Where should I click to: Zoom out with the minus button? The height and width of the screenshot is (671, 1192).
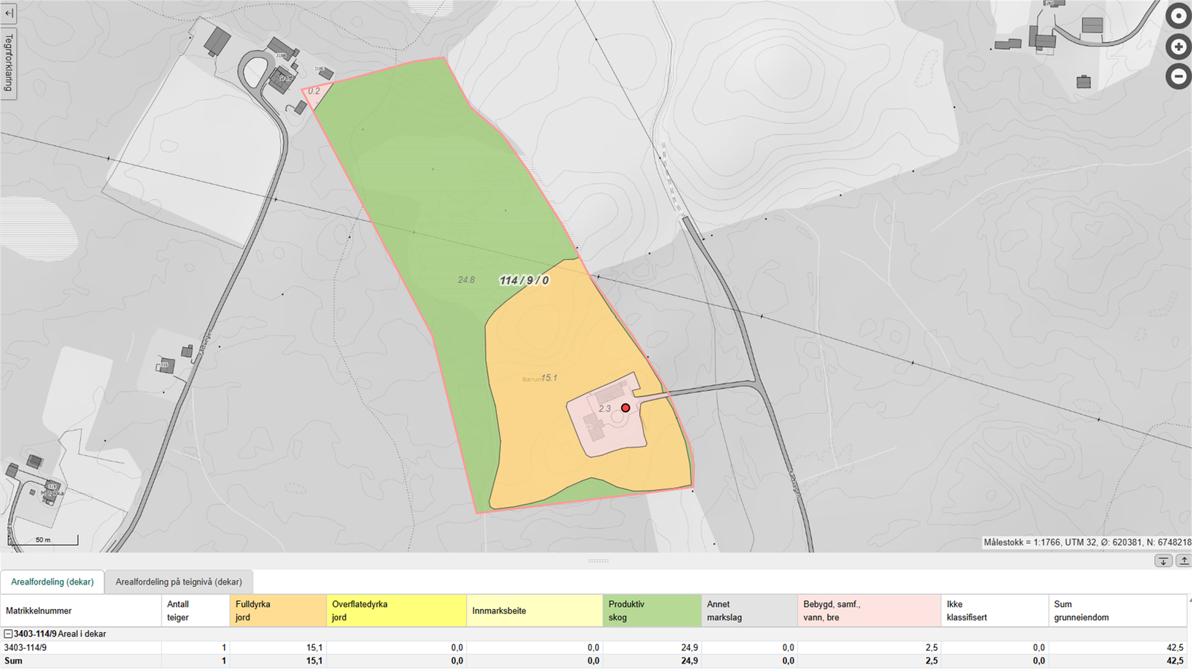point(1178,76)
